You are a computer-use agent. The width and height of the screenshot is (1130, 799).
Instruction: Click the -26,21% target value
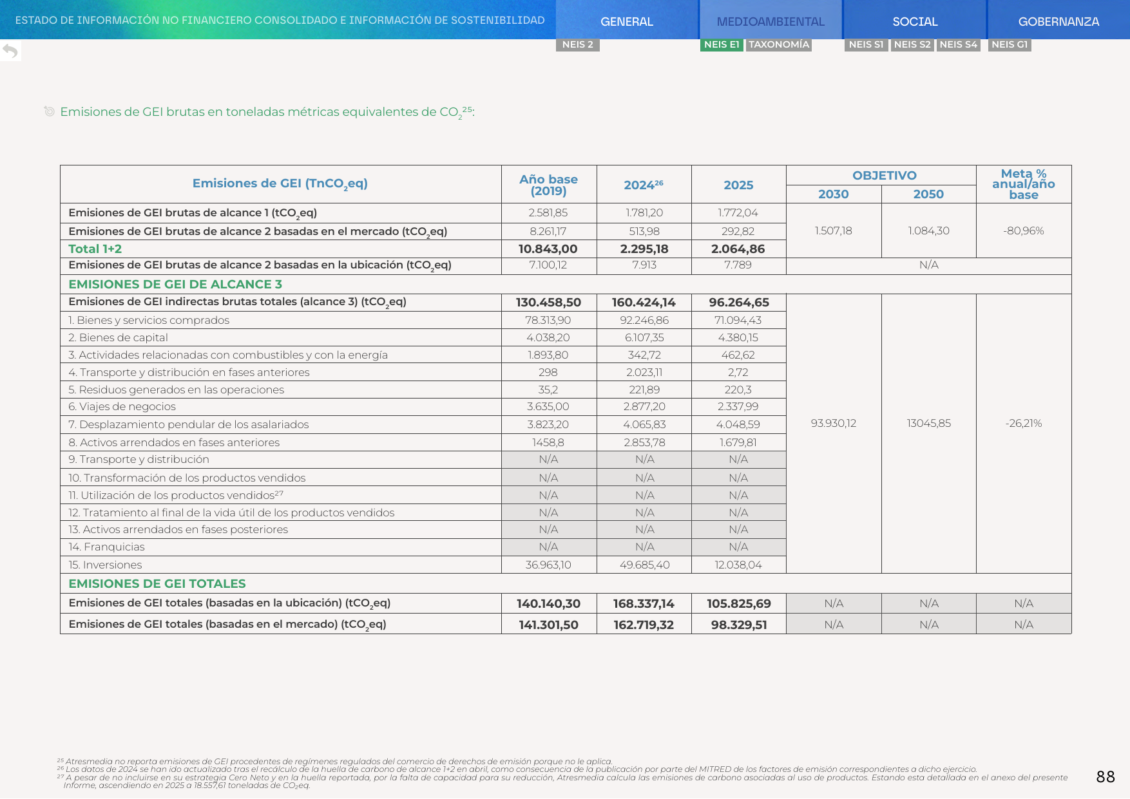tap(1024, 423)
